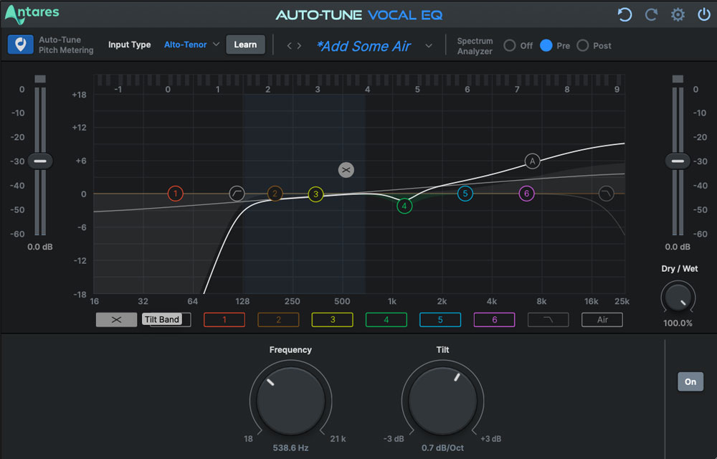Select band 2 node on EQ graph
This screenshot has width=717, height=459.
275,194
